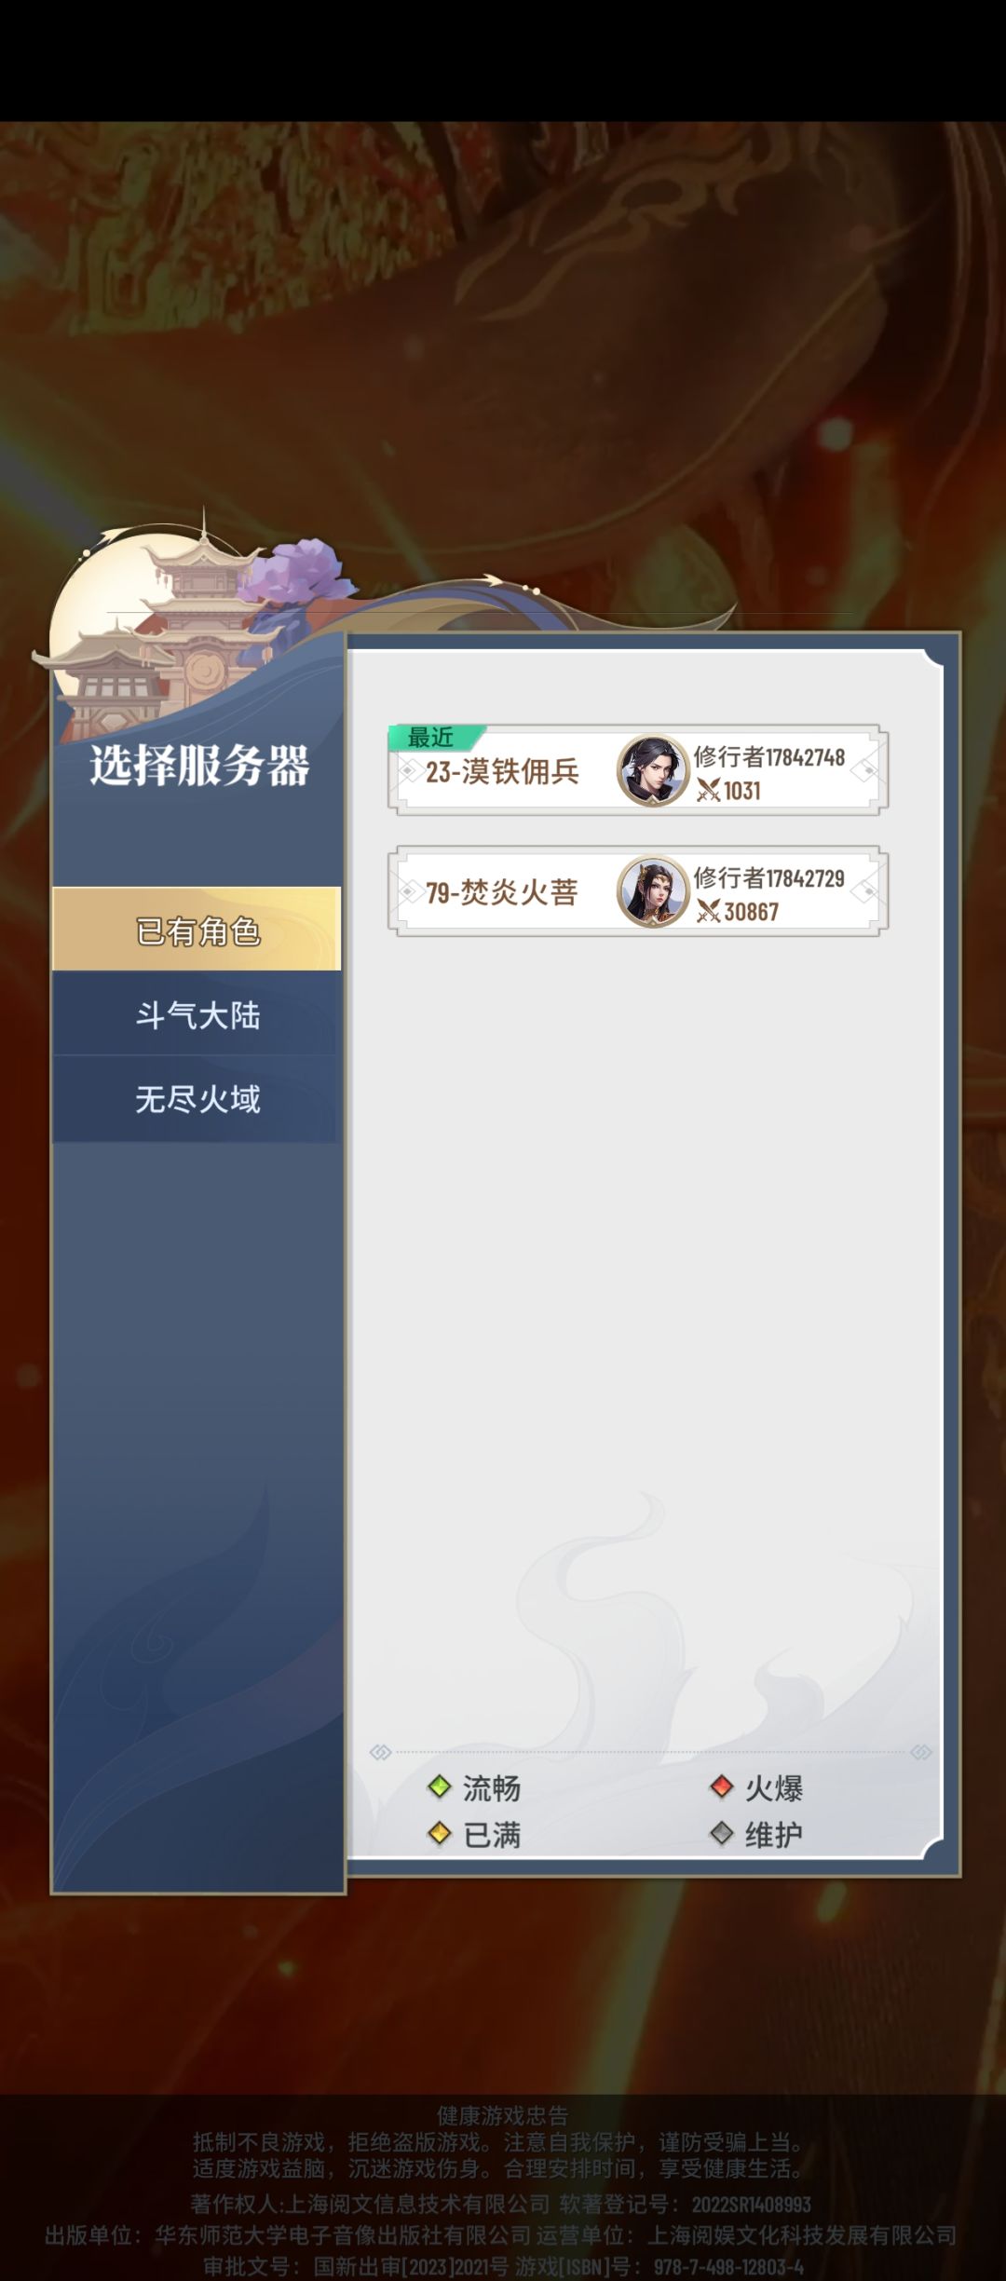This screenshot has height=2281, width=1006.
Task: Click the 火爆 status legend label
Action: coord(773,1787)
